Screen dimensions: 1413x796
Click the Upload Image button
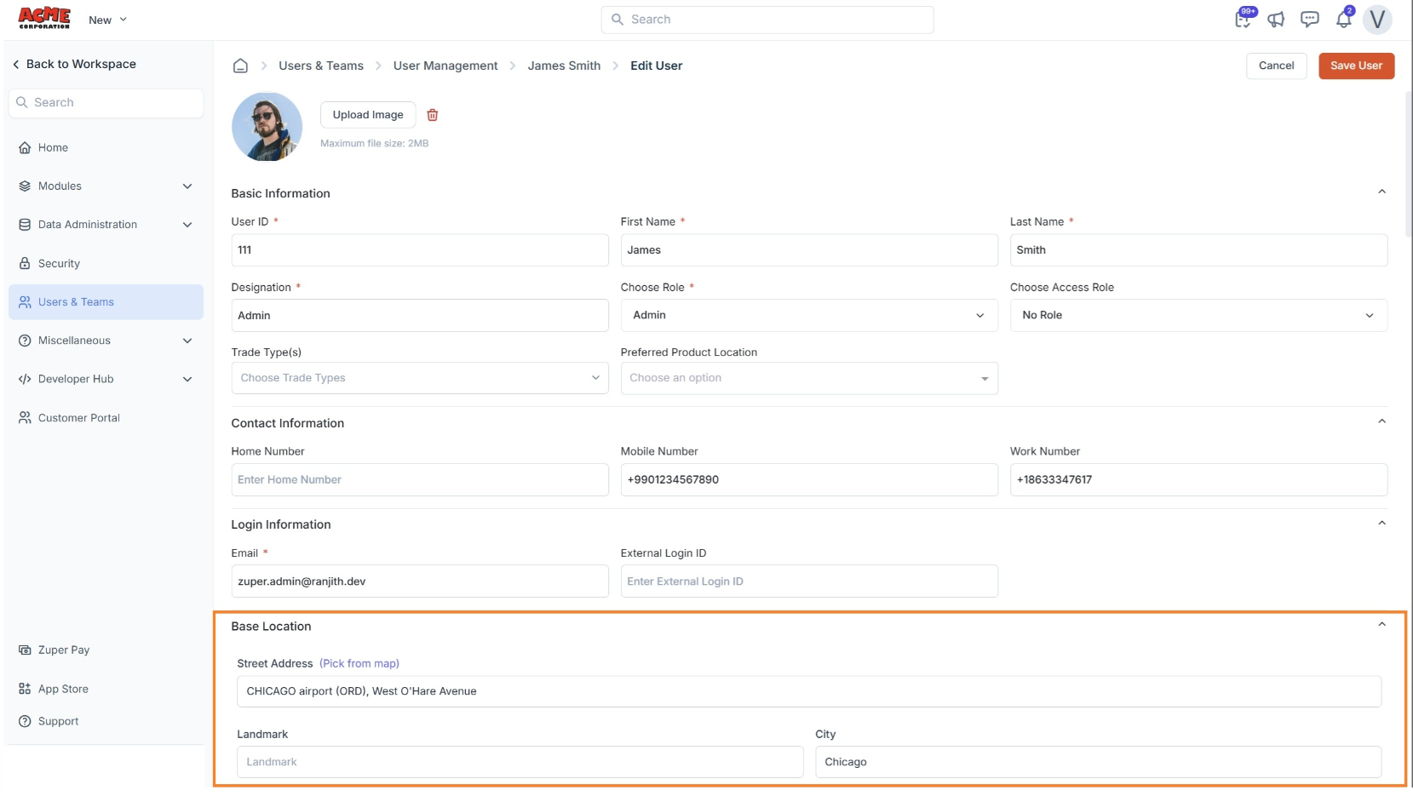(368, 115)
